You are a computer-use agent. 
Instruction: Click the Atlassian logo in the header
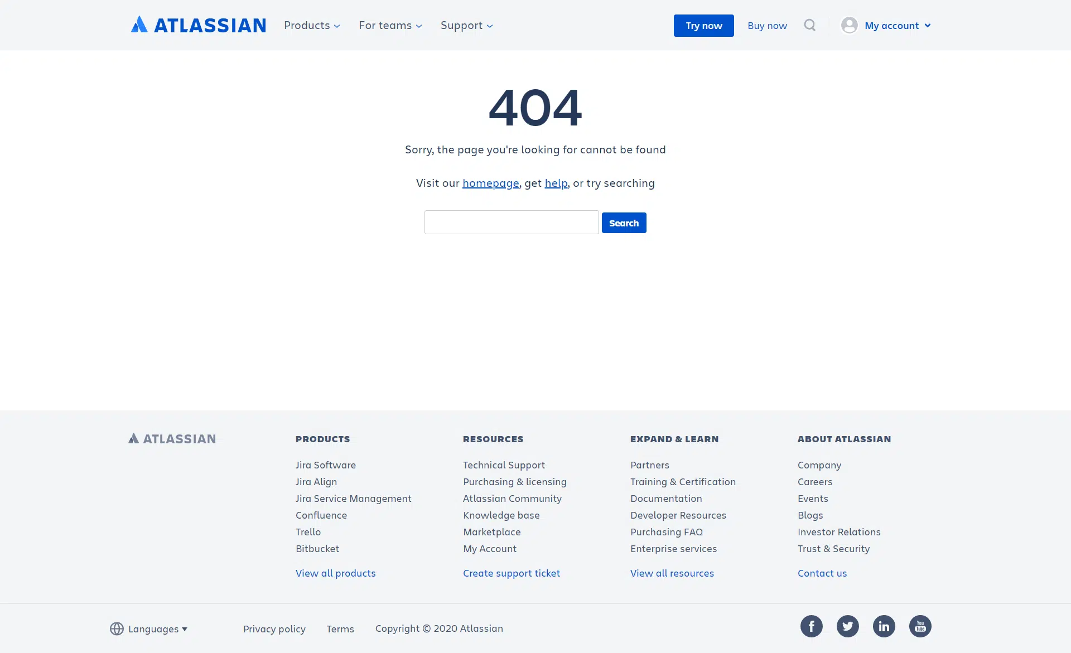pos(198,25)
